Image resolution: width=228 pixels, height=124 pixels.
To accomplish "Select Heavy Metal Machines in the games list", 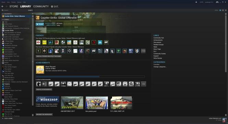I will (x=12, y=60).
